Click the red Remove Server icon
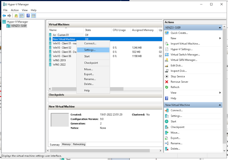This screenshot has width=228, height=160. [x=167, y=82]
